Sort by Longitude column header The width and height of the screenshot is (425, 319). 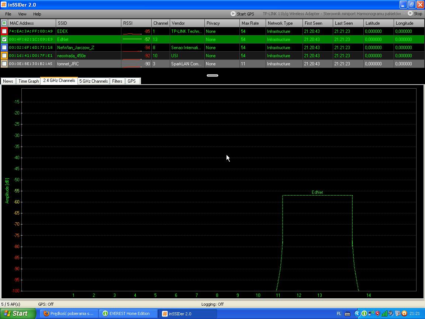coord(409,23)
